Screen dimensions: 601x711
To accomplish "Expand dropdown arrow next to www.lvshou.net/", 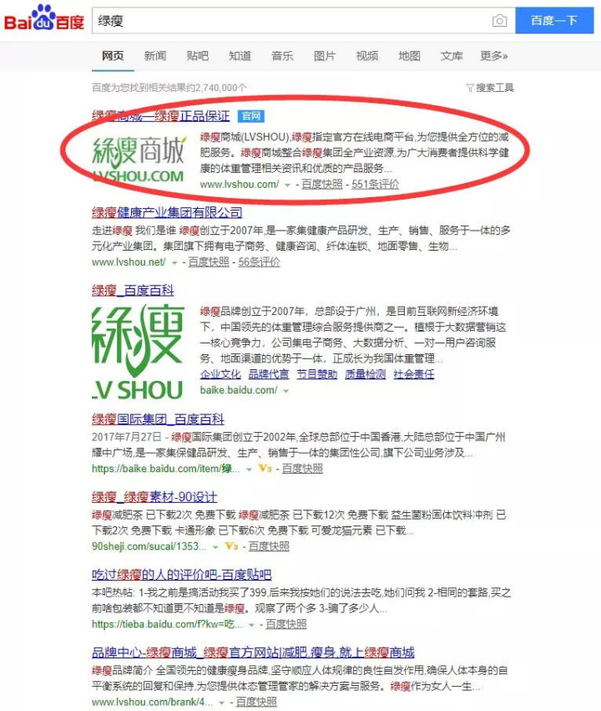I will [174, 262].
